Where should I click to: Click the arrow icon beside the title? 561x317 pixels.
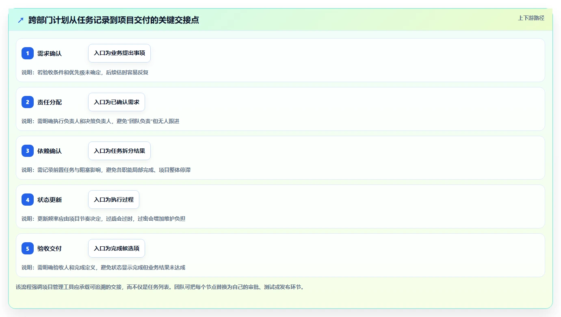click(x=21, y=20)
